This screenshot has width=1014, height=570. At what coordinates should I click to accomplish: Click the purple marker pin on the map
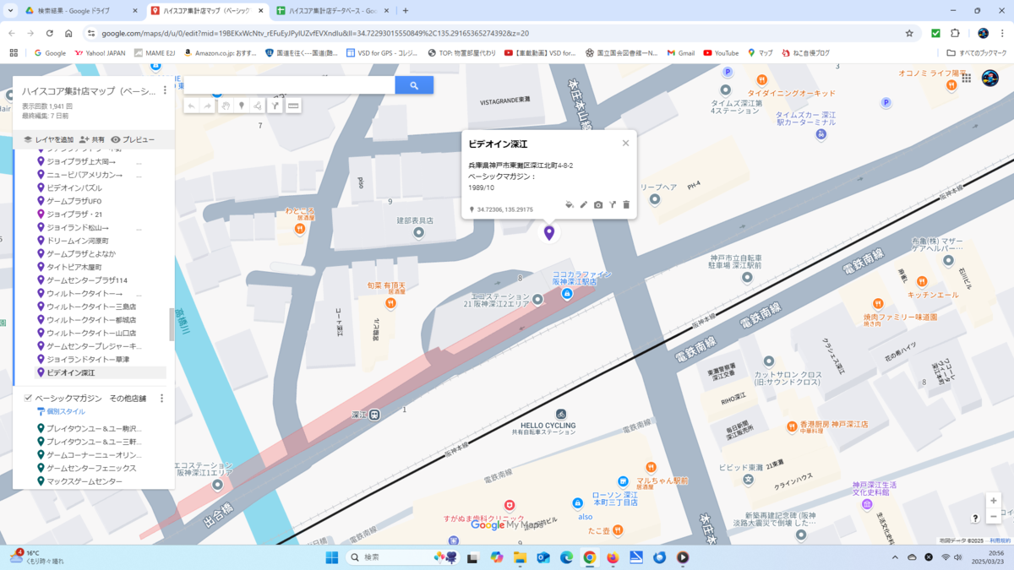click(549, 232)
